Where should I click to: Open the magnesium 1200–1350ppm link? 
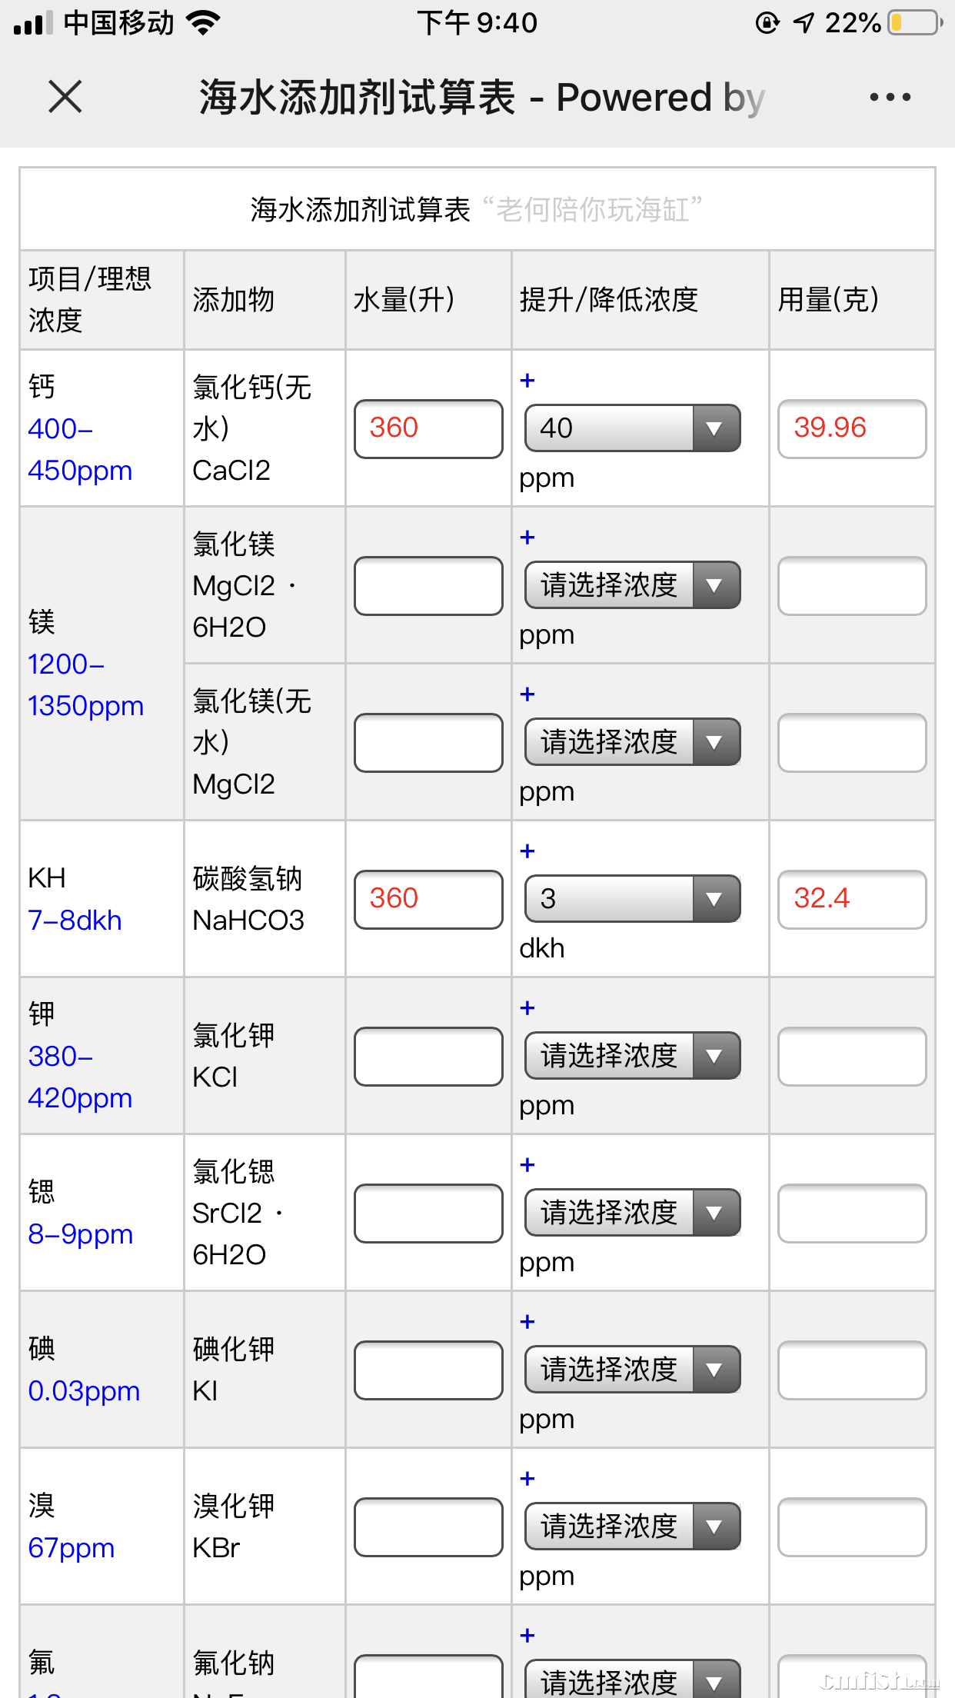(x=85, y=684)
